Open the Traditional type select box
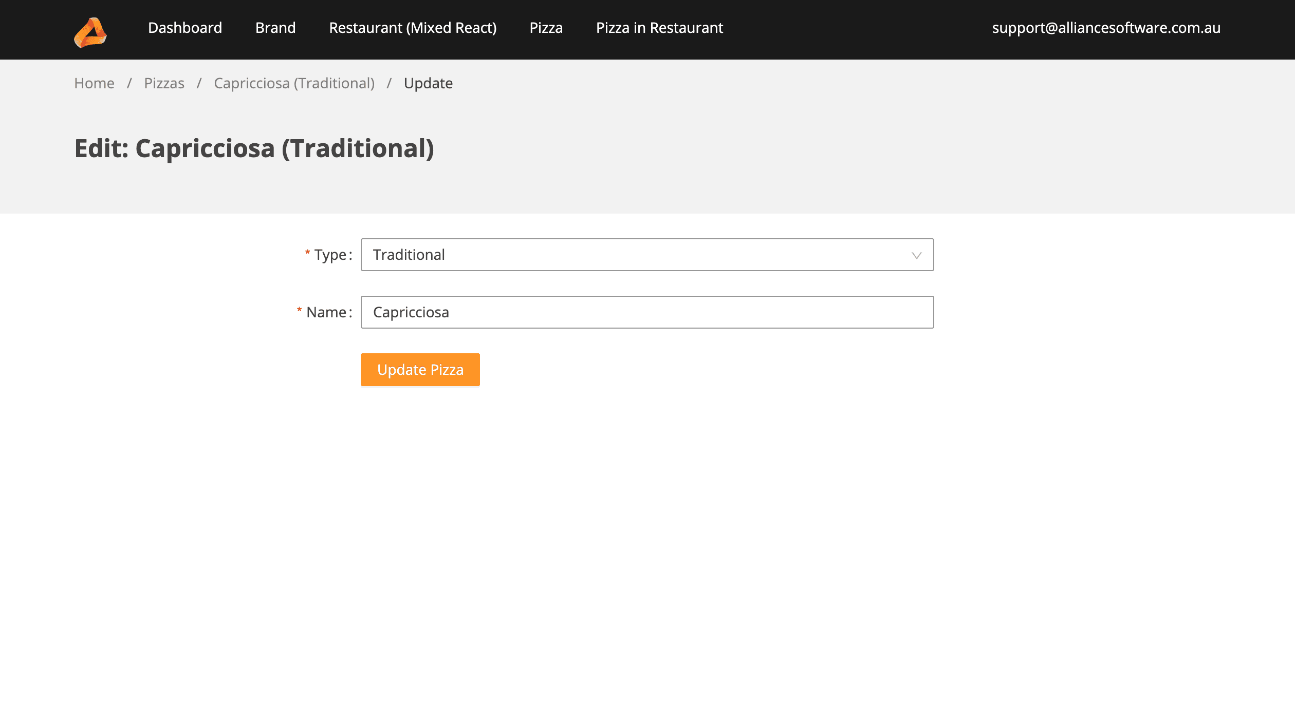This screenshot has height=724, width=1295. point(647,255)
